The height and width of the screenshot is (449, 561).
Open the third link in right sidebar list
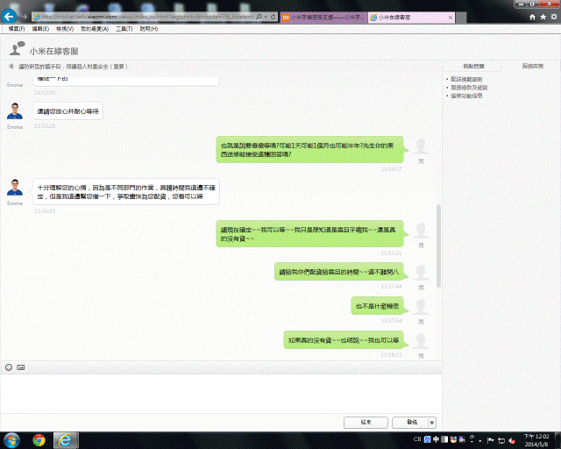pyautogui.click(x=466, y=96)
